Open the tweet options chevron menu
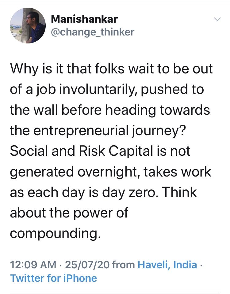The height and width of the screenshot is (294, 230). coord(217,20)
